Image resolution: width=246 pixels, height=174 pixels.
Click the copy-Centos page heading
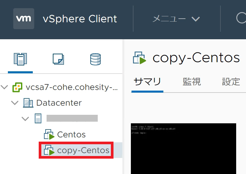tap(196, 58)
